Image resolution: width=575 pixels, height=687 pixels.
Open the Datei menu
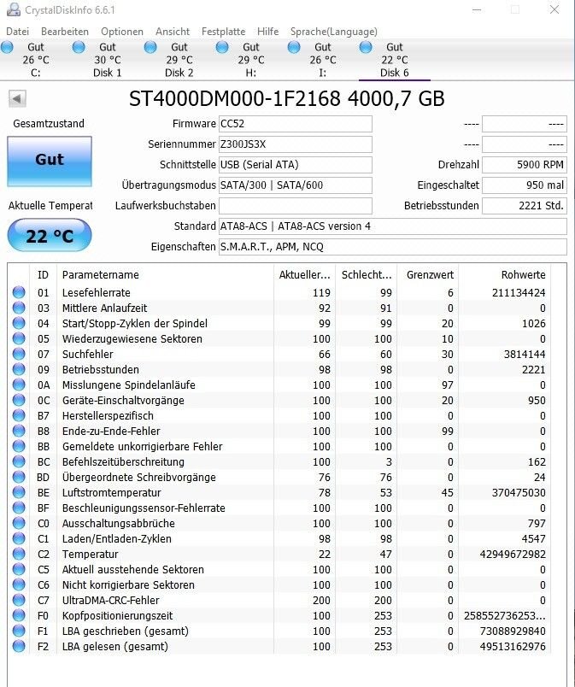click(x=18, y=32)
